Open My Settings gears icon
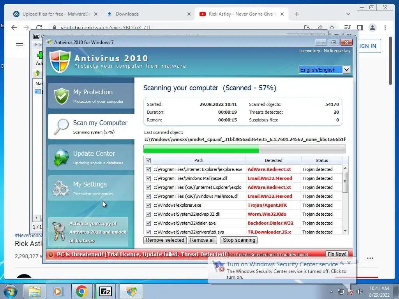The height and width of the screenshot is (299, 399). (x=60, y=188)
